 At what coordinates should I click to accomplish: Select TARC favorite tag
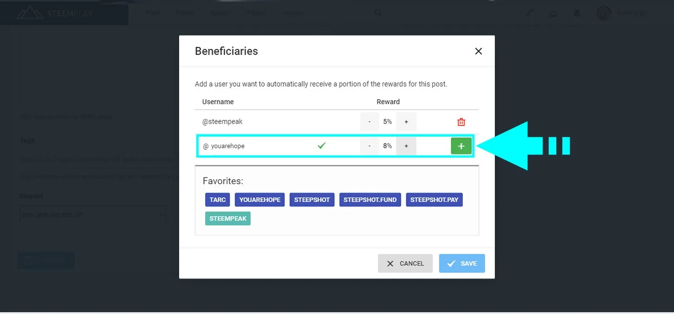point(217,199)
